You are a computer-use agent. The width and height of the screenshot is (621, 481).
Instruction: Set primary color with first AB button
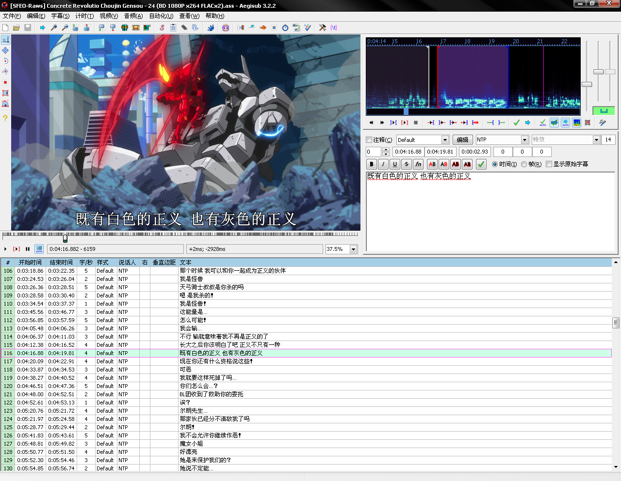tap(432, 164)
